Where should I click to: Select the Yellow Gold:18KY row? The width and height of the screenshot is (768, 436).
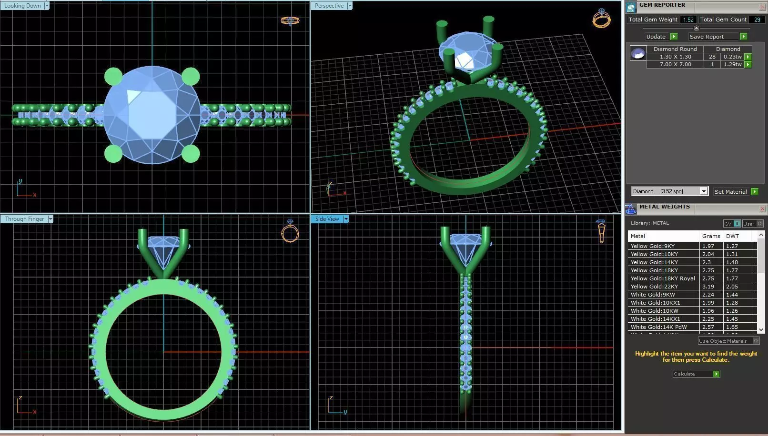click(x=692, y=270)
